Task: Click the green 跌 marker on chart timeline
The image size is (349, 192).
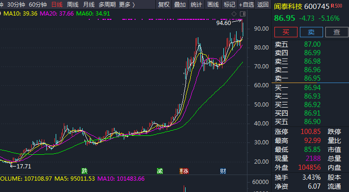Action: (x=85, y=171)
